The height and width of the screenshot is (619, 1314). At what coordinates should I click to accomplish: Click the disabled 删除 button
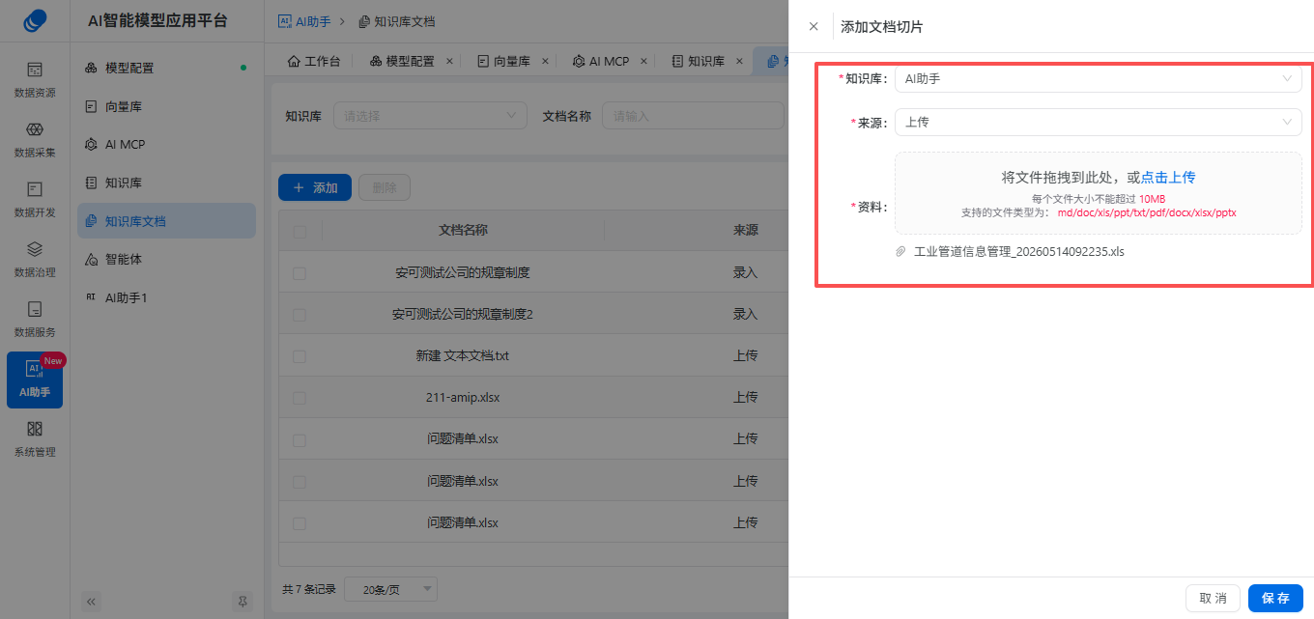point(385,187)
